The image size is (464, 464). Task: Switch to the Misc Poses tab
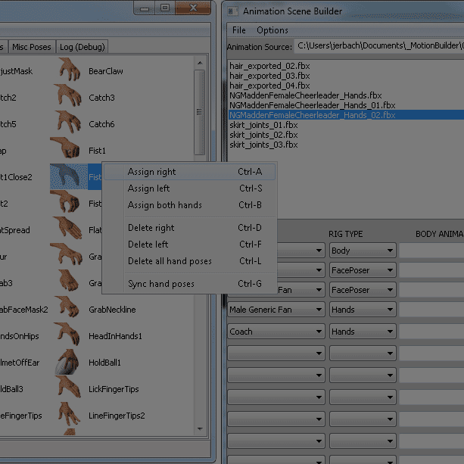click(32, 47)
